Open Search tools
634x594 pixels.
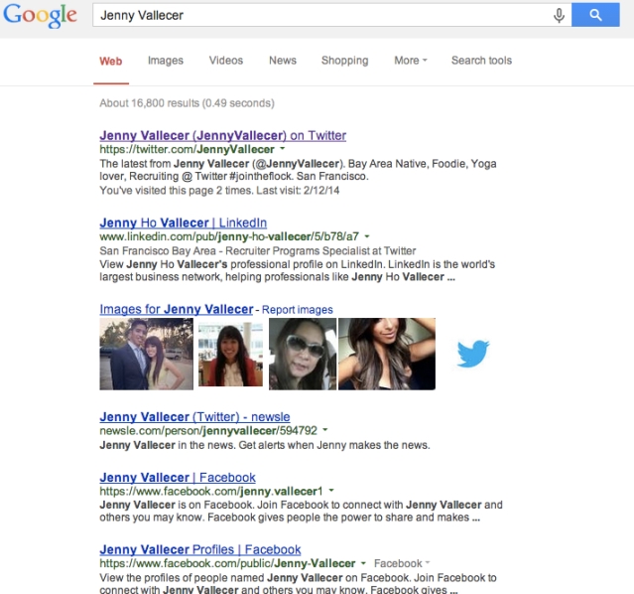pos(481,61)
